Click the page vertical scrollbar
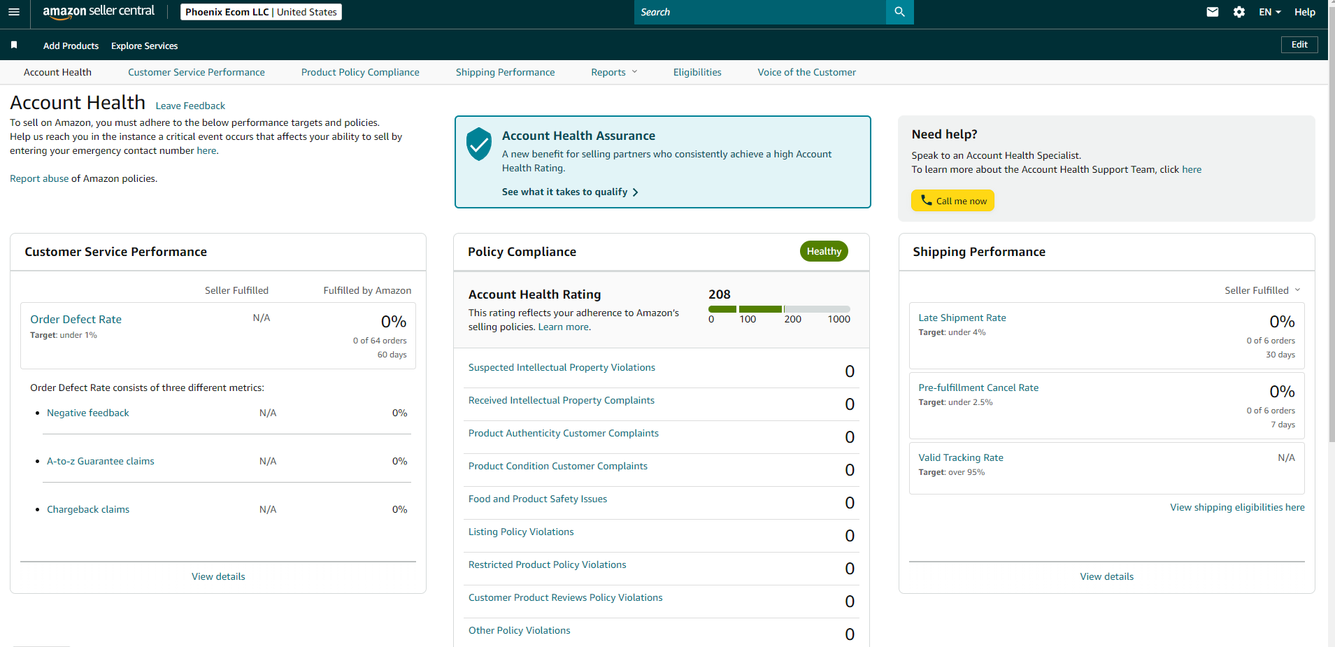This screenshot has width=1335, height=647. tap(1332, 224)
